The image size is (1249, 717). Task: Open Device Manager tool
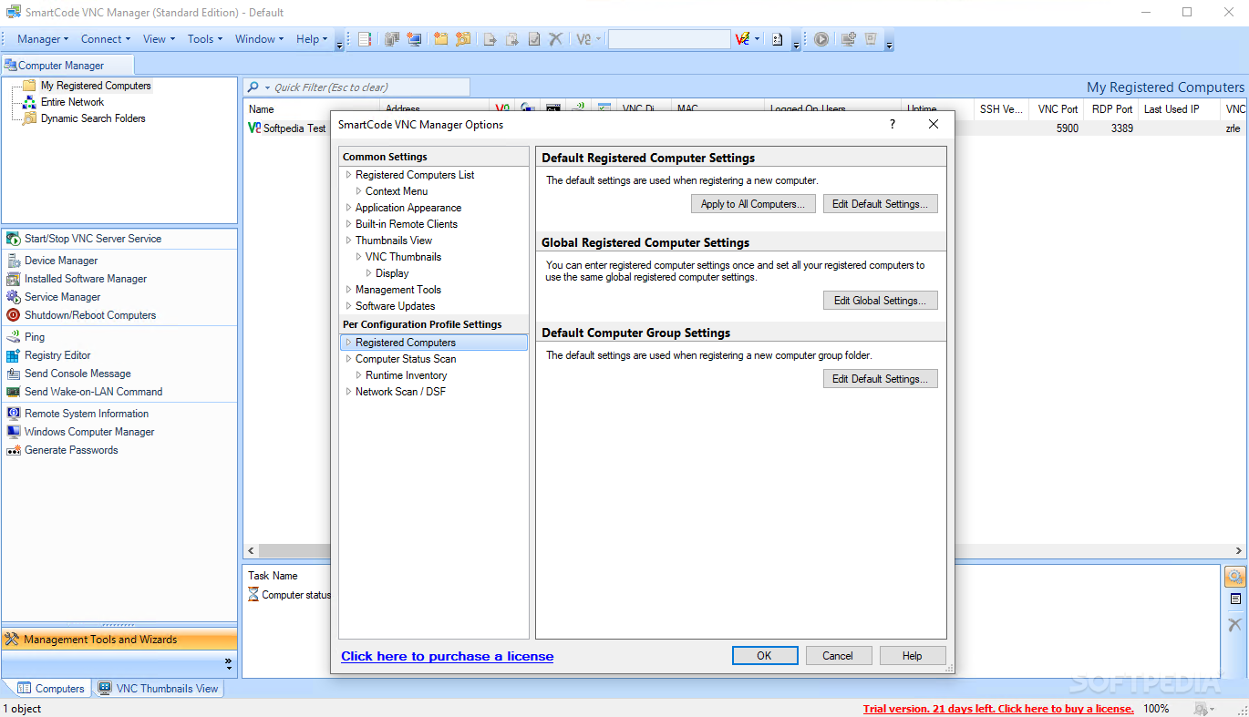click(61, 261)
